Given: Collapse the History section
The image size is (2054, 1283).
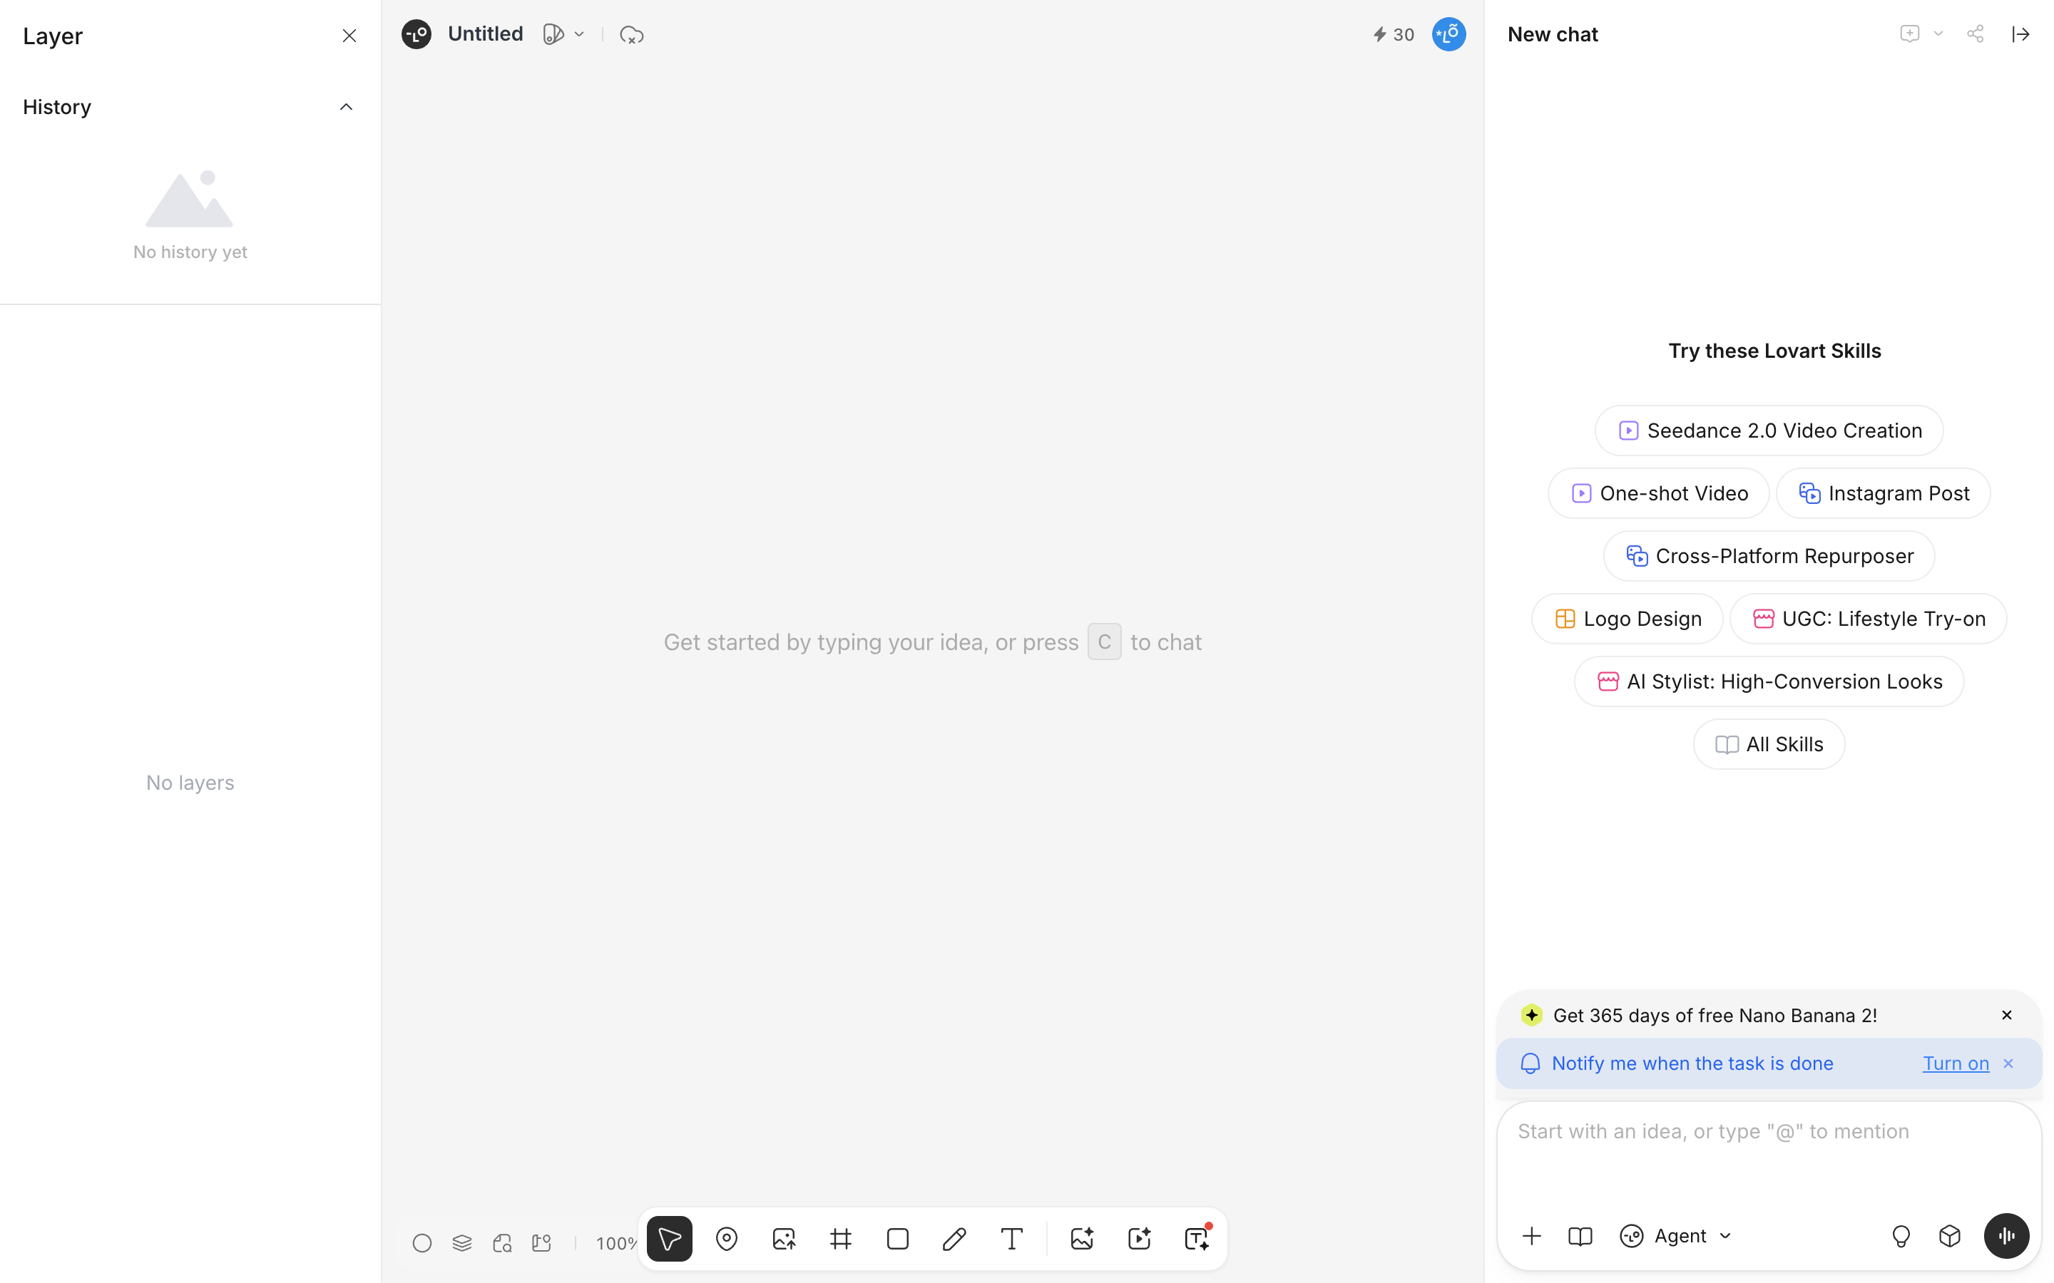Looking at the screenshot, I should [x=347, y=107].
